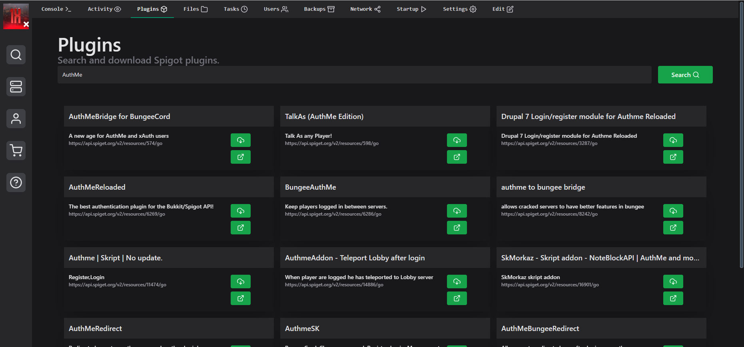Open the Startup tab
Viewport: 744px width, 347px height.
(411, 9)
